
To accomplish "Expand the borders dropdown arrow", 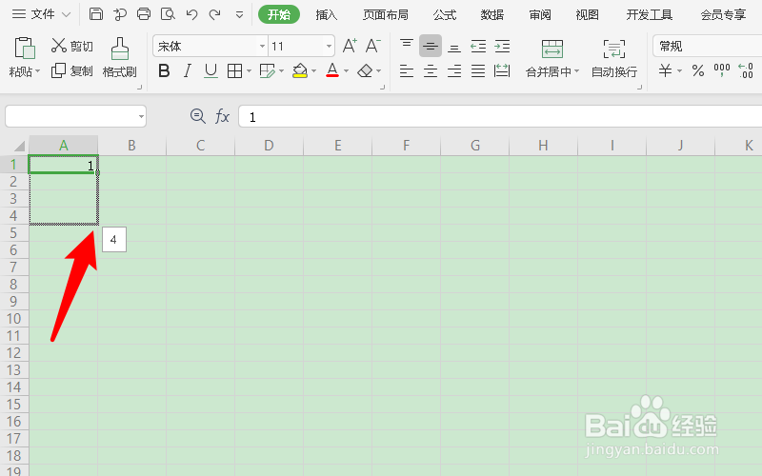I will coord(249,71).
